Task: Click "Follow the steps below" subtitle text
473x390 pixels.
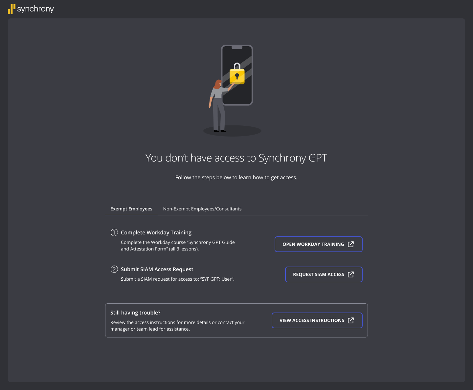Action: click(236, 177)
